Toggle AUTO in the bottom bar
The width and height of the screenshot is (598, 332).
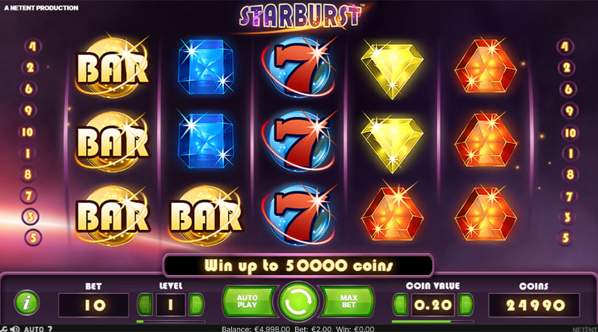[x=34, y=329]
